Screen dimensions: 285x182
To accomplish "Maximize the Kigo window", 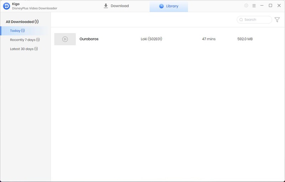I will pyautogui.click(x=270, y=6).
